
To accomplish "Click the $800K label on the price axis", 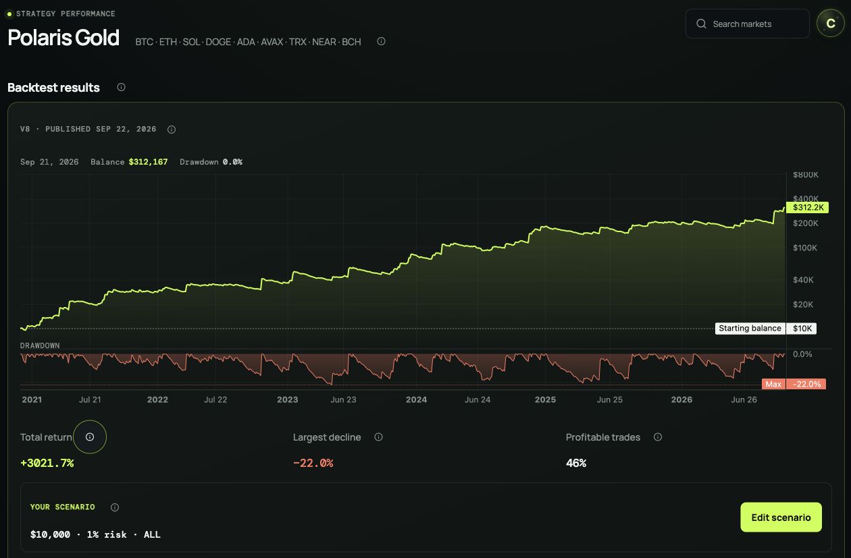I will pos(806,175).
